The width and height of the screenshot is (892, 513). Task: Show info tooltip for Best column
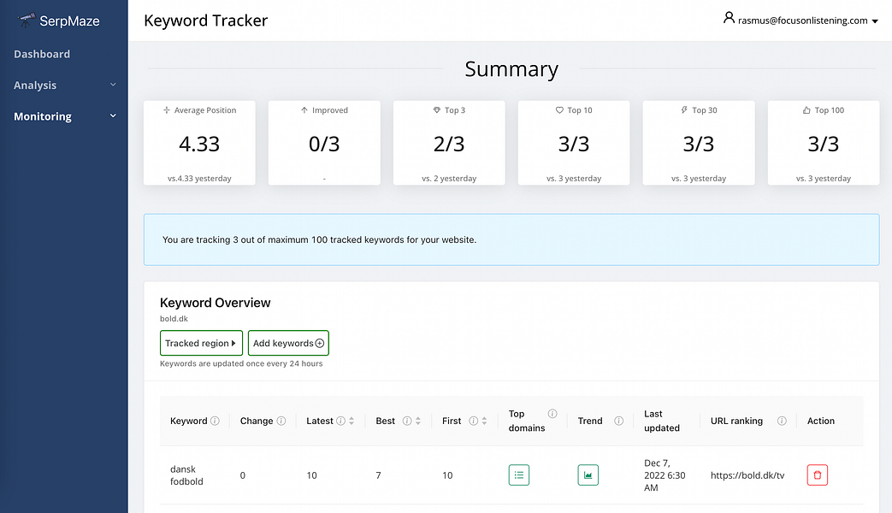[407, 421]
